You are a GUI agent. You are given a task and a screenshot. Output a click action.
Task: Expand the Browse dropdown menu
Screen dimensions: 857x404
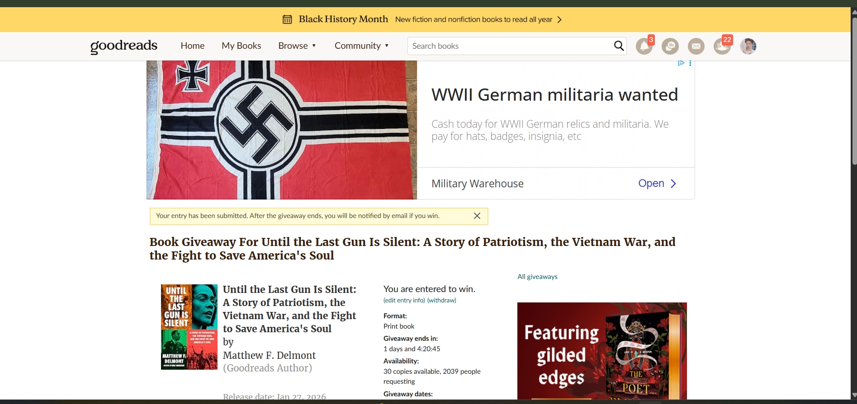click(297, 46)
